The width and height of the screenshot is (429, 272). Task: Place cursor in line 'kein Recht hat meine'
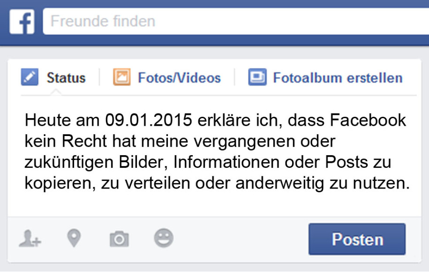point(180,141)
